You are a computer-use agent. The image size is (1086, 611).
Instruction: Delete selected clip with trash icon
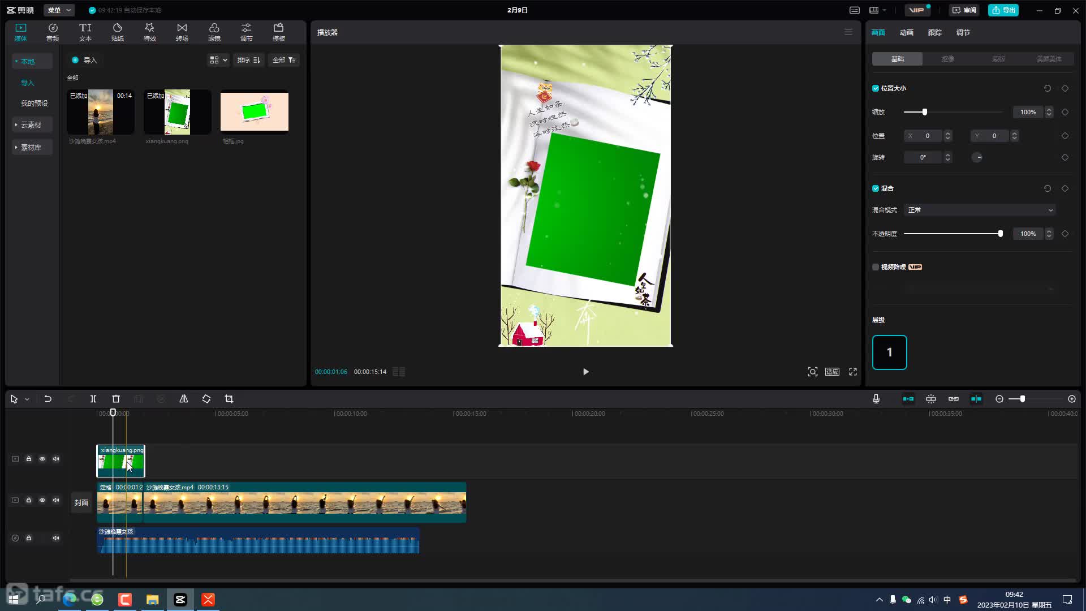[116, 399]
